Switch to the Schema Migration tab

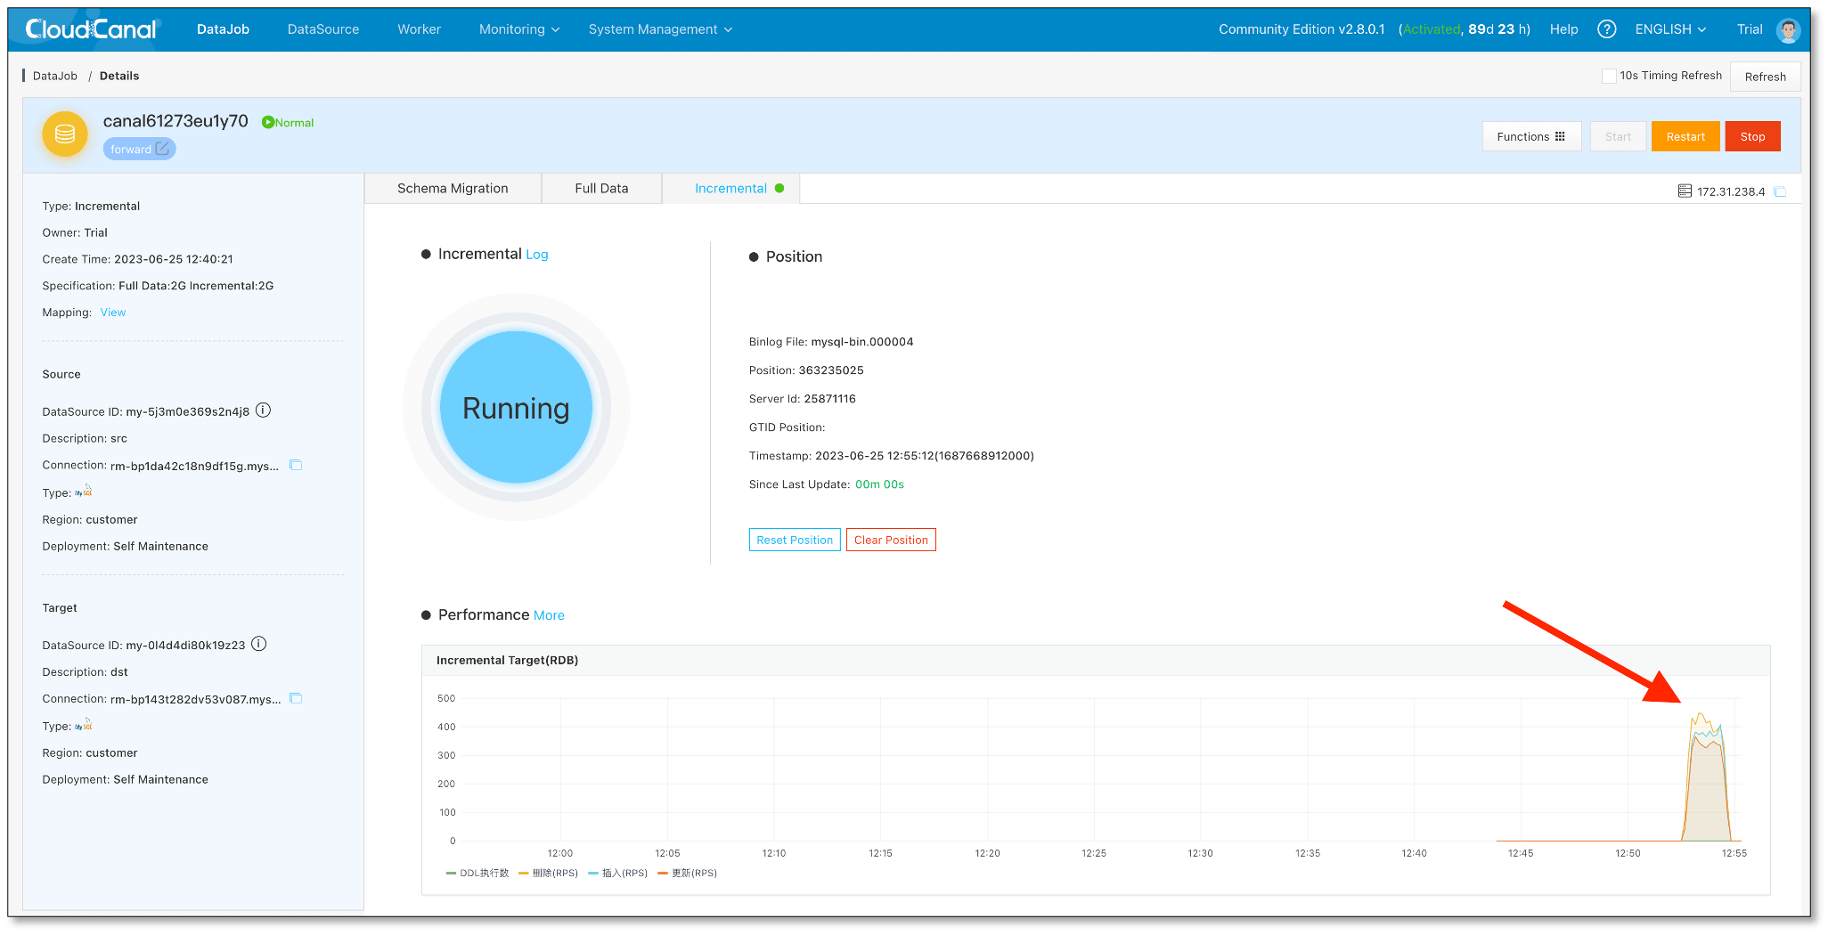click(453, 188)
